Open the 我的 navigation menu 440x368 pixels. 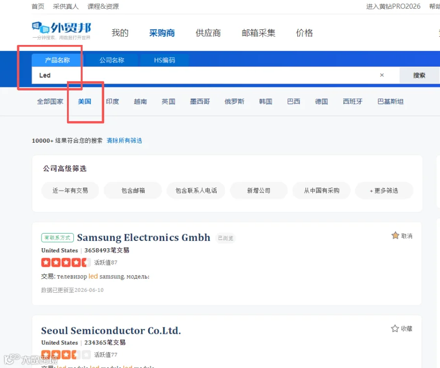(x=120, y=33)
